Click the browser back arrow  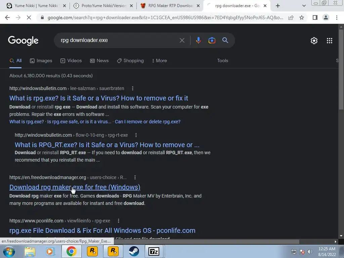tap(7, 17)
